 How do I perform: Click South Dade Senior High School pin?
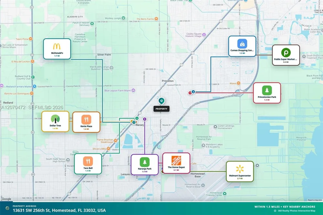[68, 160]
